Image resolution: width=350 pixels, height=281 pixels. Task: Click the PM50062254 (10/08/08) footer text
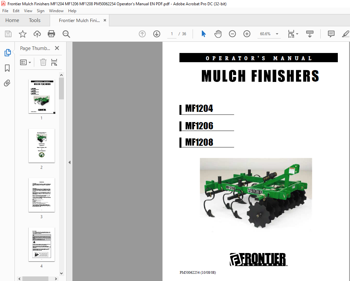(198, 272)
